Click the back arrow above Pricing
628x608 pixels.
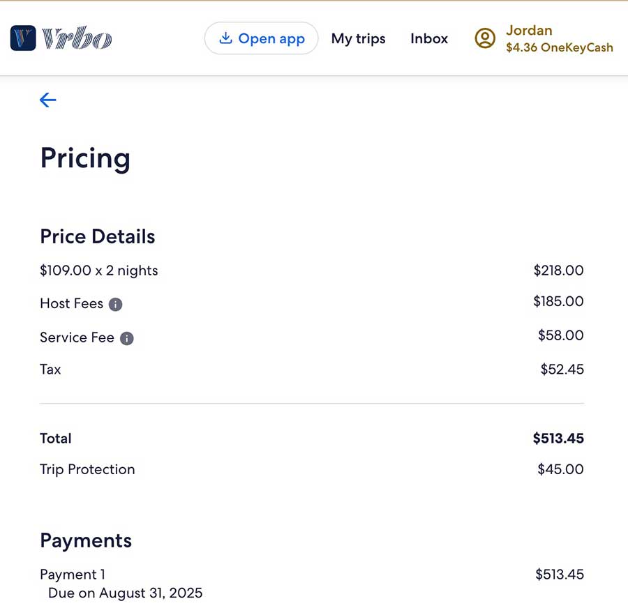click(47, 100)
